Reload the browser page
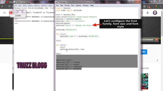 pos(9,6)
